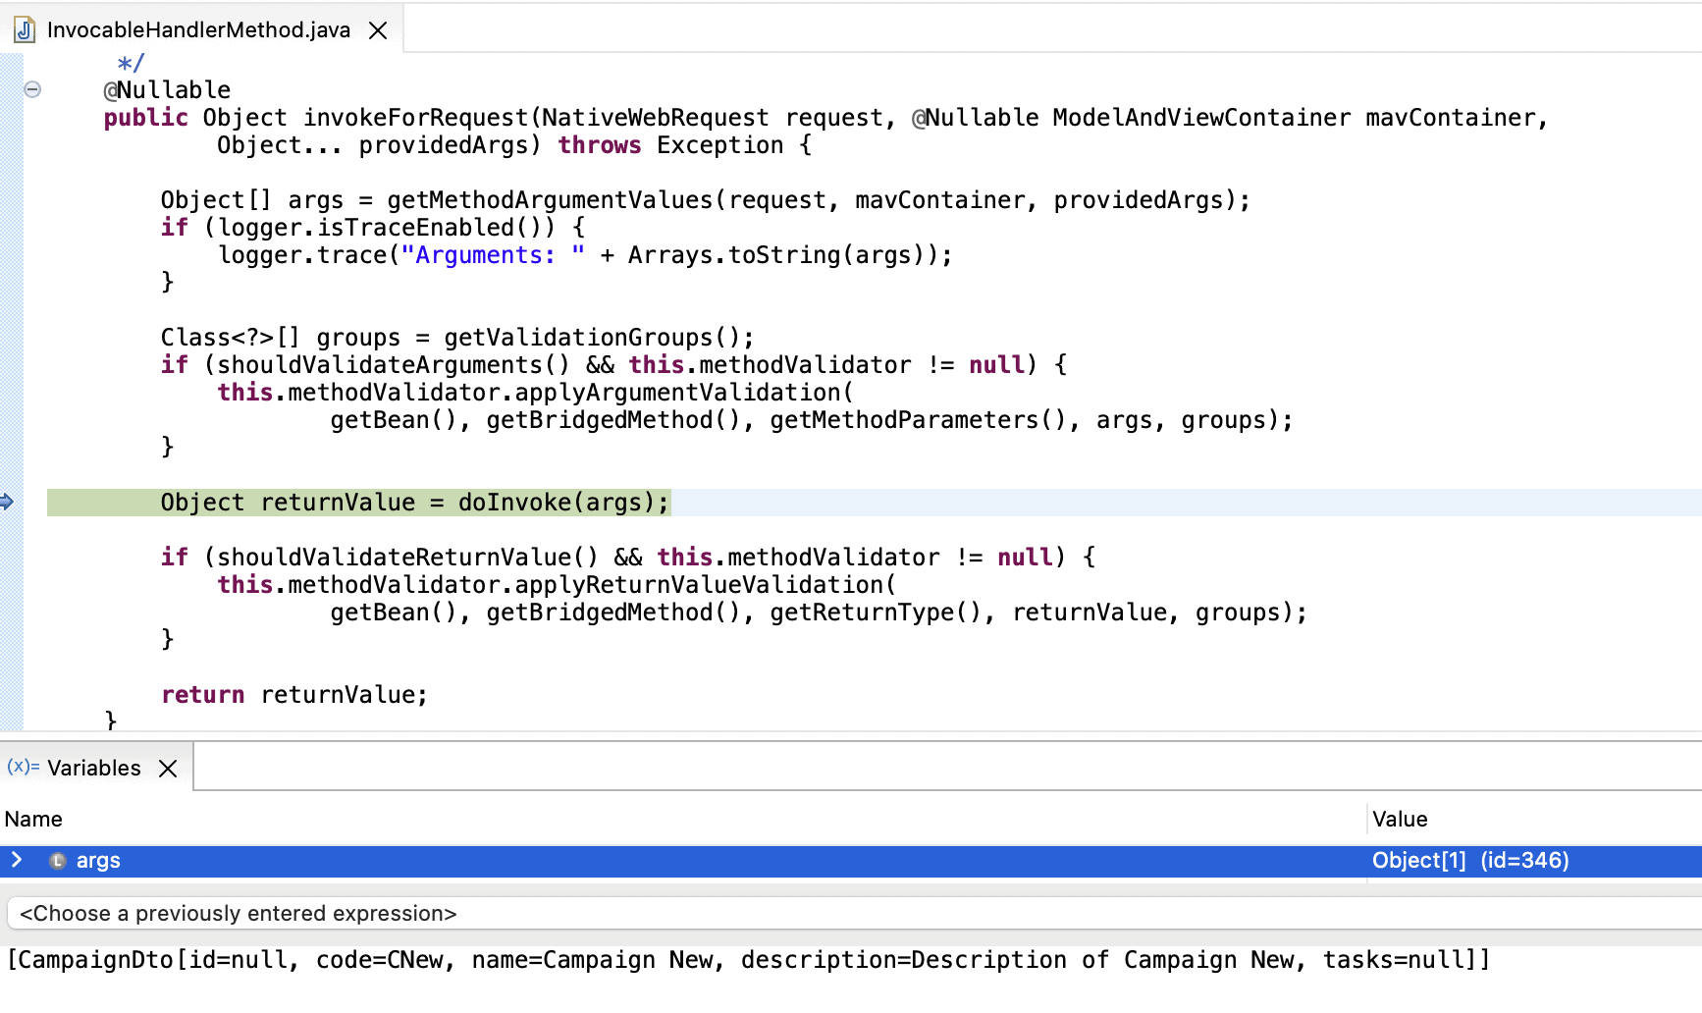1702x1013 pixels.
Task: Click the Object[1] (id=346) value cell
Action: tap(1469, 861)
